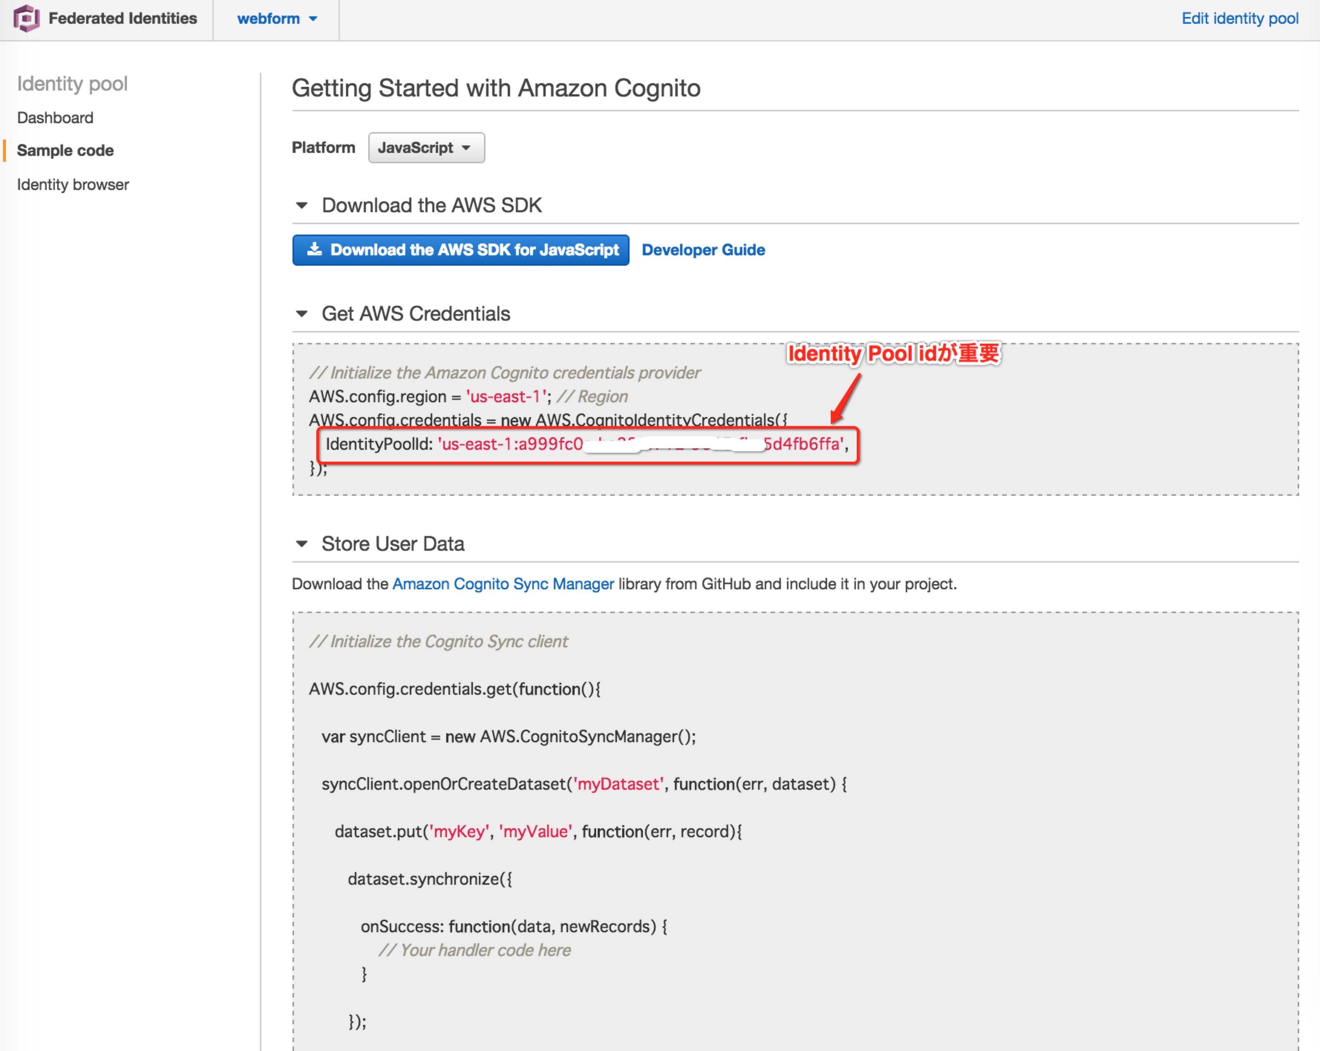Select Dashboard in the sidebar
1320x1051 pixels.
tap(55, 117)
